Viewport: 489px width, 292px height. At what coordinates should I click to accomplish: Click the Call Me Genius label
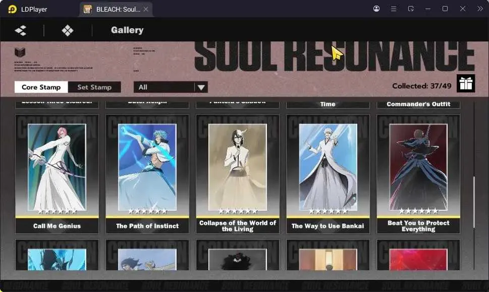pos(57,226)
